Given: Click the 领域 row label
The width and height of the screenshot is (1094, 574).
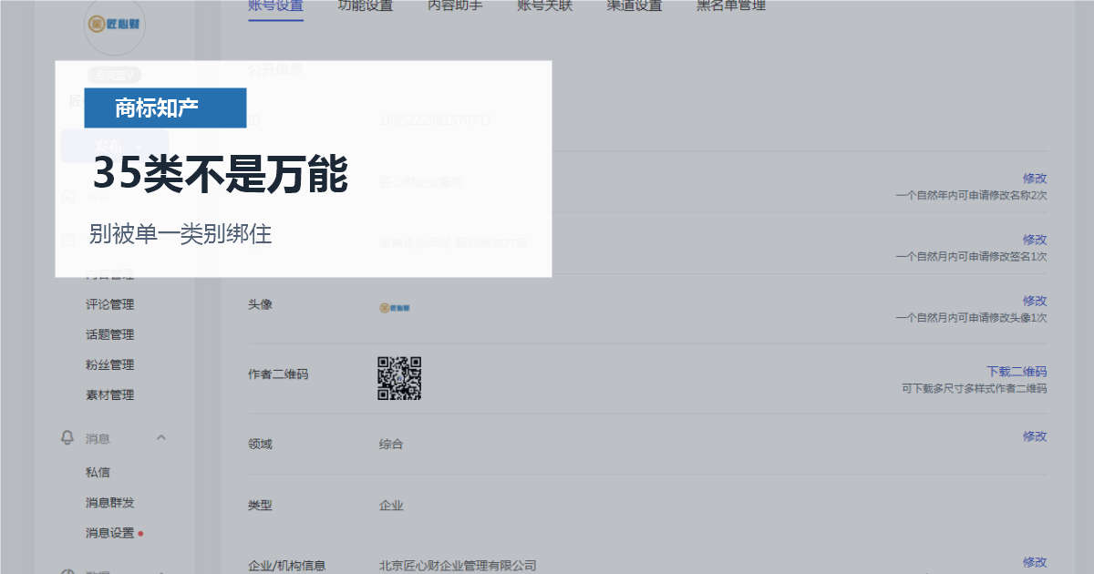Looking at the screenshot, I should 260,445.
